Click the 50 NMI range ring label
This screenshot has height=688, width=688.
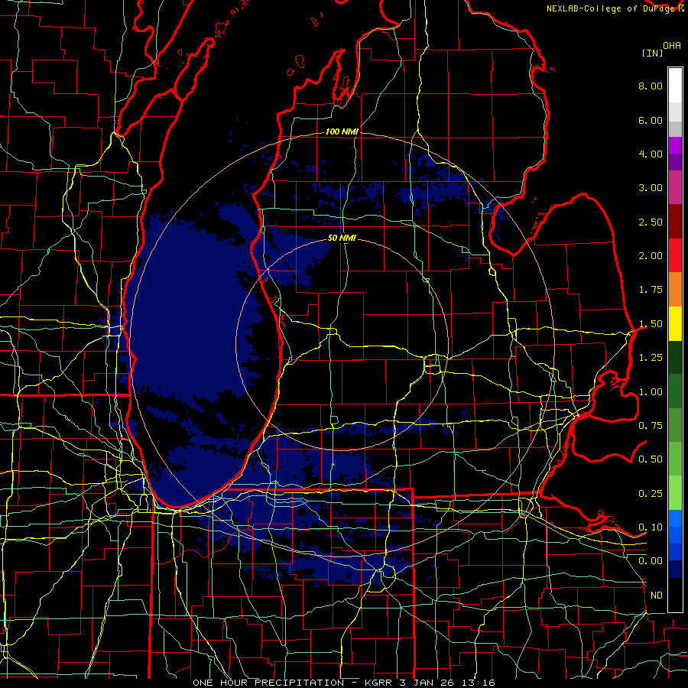342,239
